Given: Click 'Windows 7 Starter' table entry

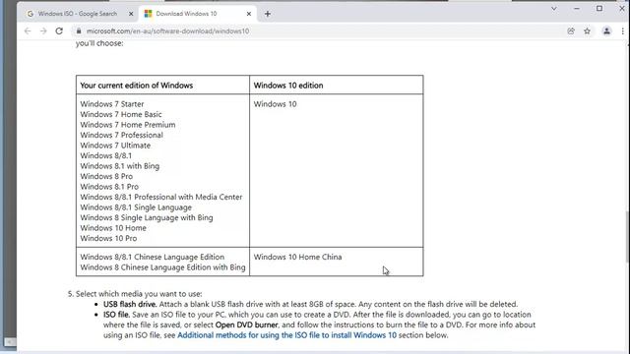Looking at the screenshot, I should pyautogui.click(x=111, y=104).
